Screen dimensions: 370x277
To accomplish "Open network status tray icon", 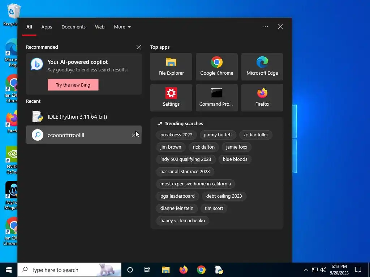I will point(315,270).
